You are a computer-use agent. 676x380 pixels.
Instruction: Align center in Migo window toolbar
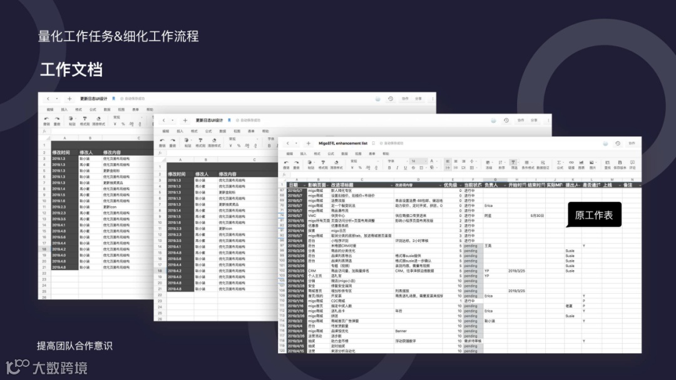point(456,161)
